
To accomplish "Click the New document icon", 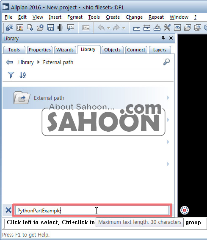I will tap(30, 28).
